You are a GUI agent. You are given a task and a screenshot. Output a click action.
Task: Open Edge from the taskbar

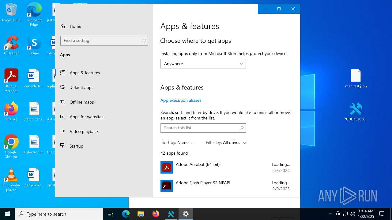tap(126, 214)
